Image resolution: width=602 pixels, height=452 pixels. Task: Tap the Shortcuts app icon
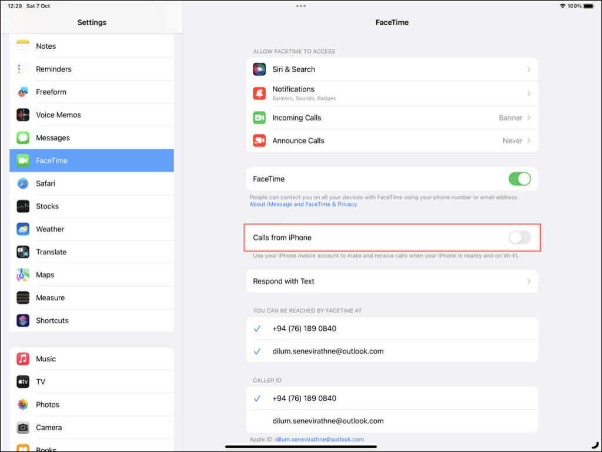[x=23, y=320]
